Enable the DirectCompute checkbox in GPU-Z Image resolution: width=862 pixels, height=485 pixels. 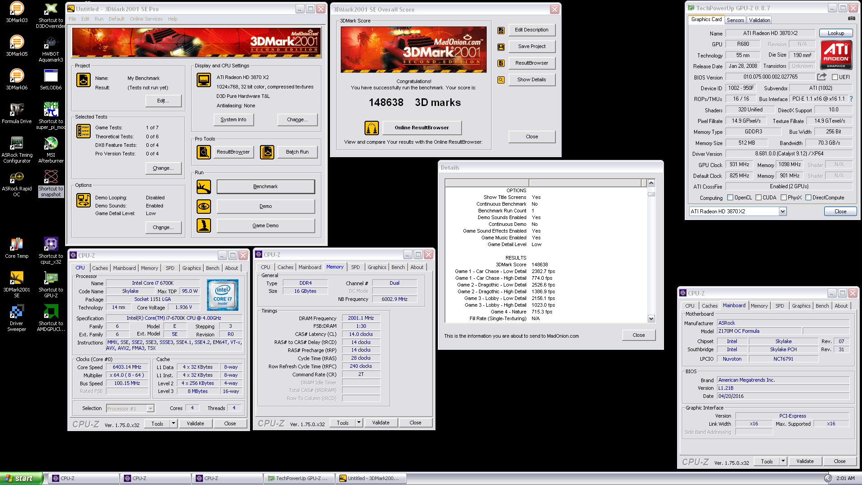click(x=808, y=198)
